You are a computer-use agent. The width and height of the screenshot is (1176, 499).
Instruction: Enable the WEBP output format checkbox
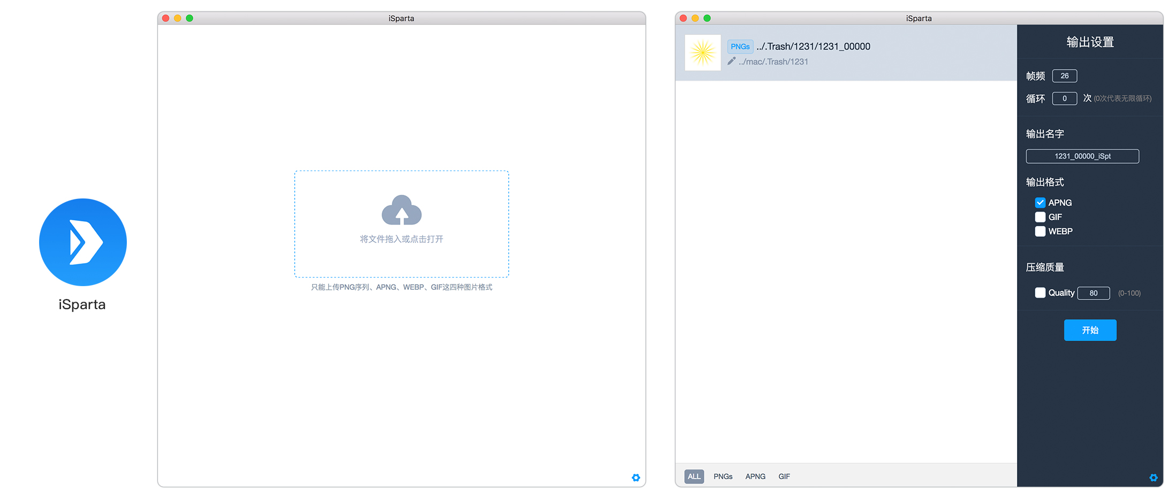1040,232
